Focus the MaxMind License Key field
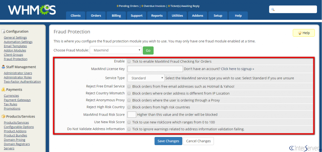This screenshot has height=152, width=322. click(x=155, y=69)
